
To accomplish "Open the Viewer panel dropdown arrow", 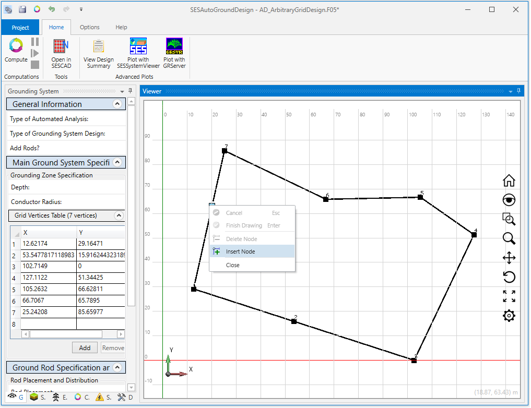I will tap(510, 91).
